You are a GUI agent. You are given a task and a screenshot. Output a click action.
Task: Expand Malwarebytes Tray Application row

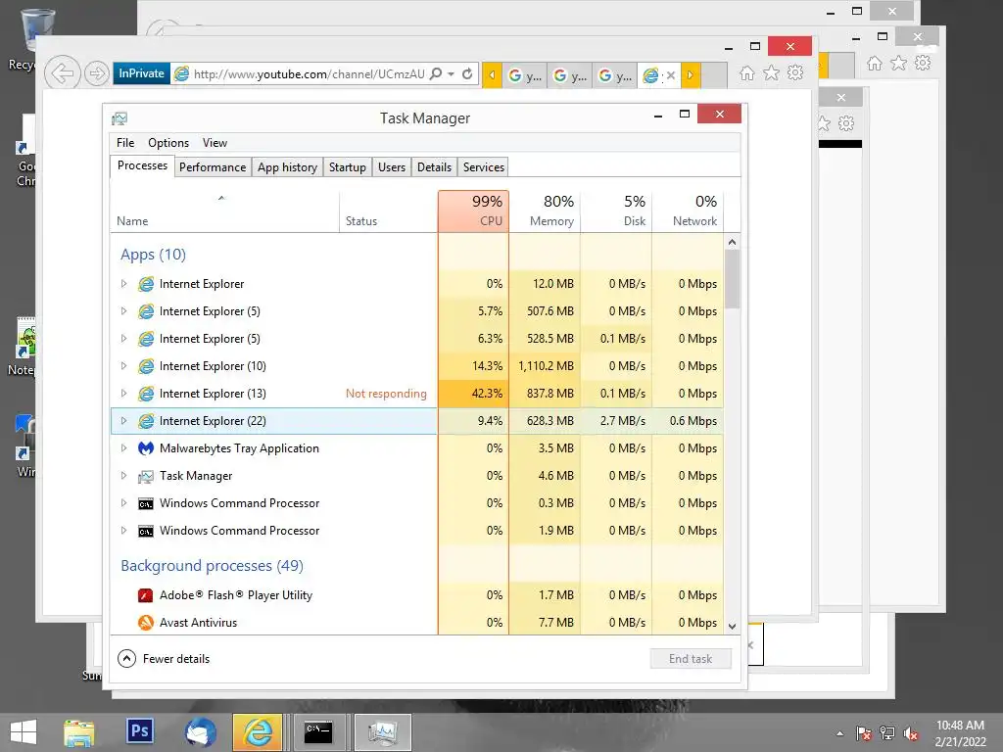124,448
